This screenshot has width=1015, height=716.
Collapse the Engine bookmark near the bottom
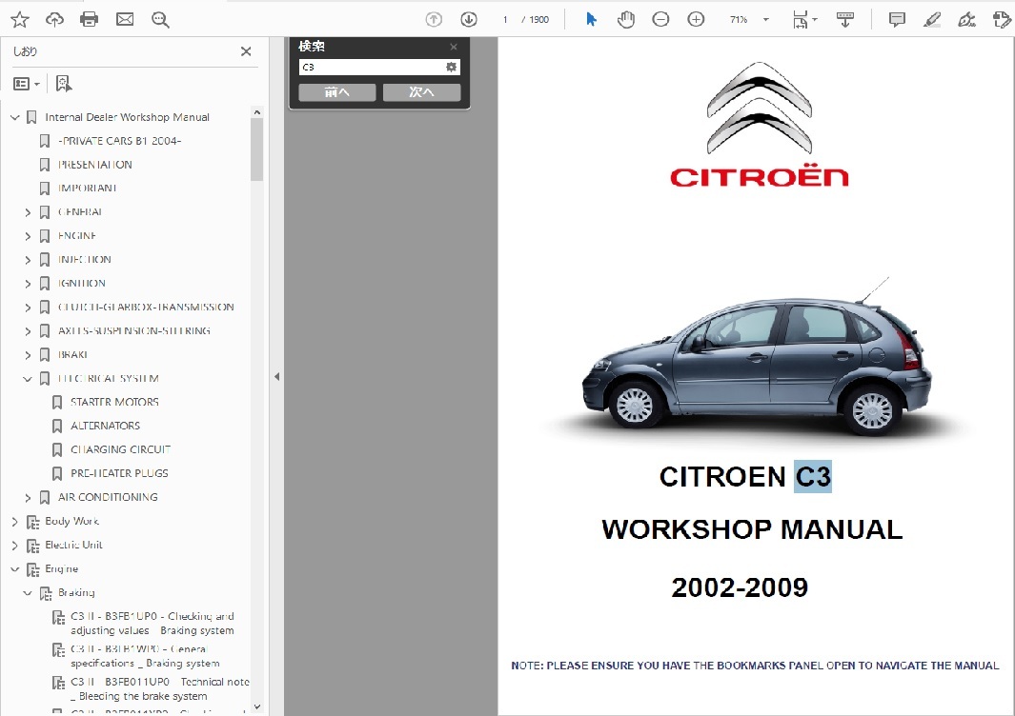coord(15,569)
